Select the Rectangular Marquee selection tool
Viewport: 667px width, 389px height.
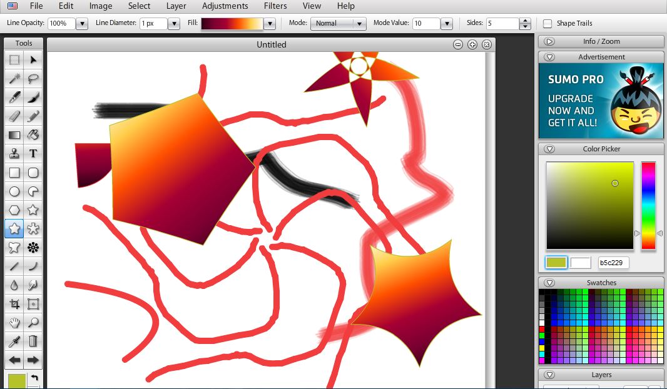click(14, 59)
